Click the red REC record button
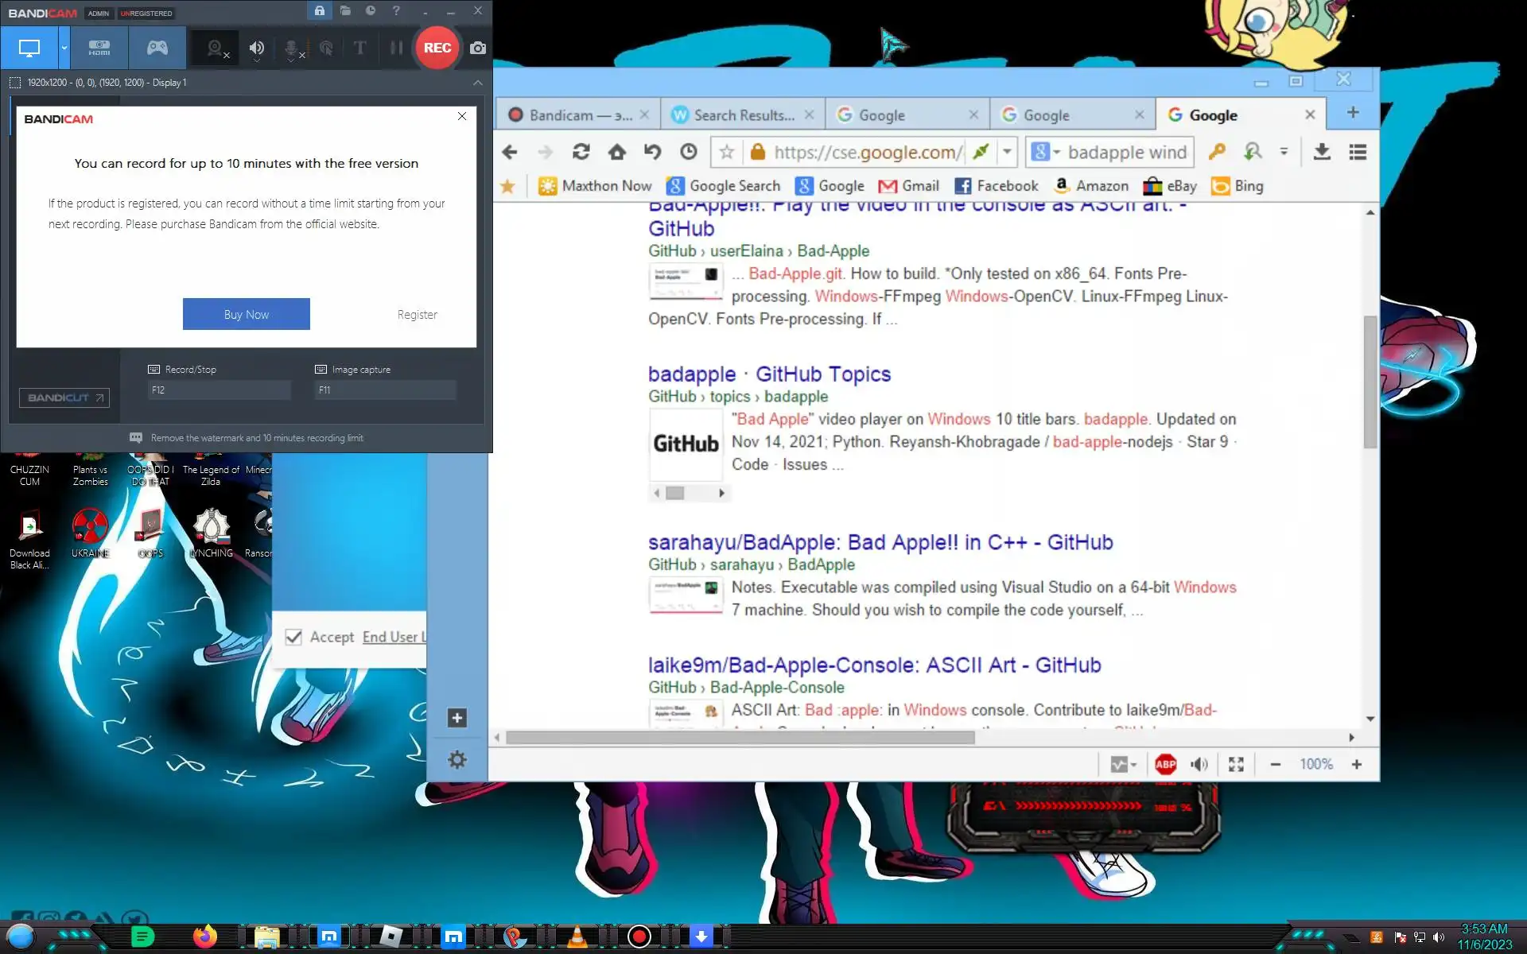 click(x=437, y=48)
